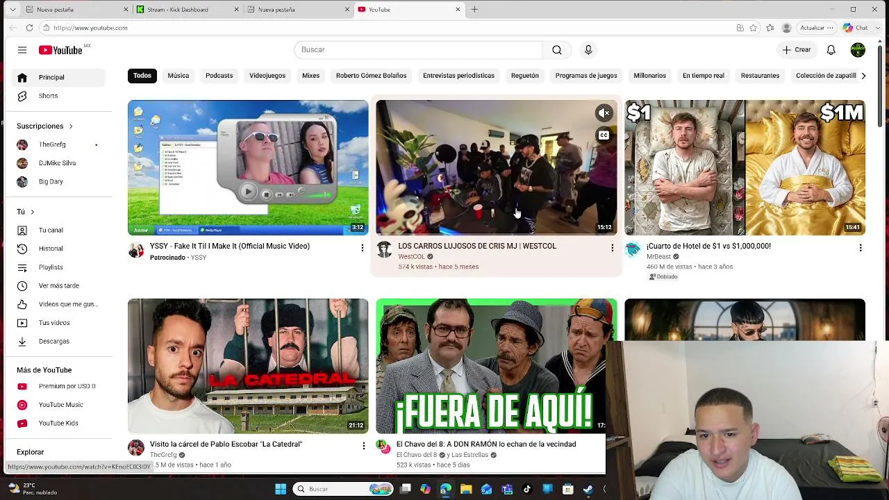
Task: Click the Shorts sidebar icon
Action: tap(22, 96)
